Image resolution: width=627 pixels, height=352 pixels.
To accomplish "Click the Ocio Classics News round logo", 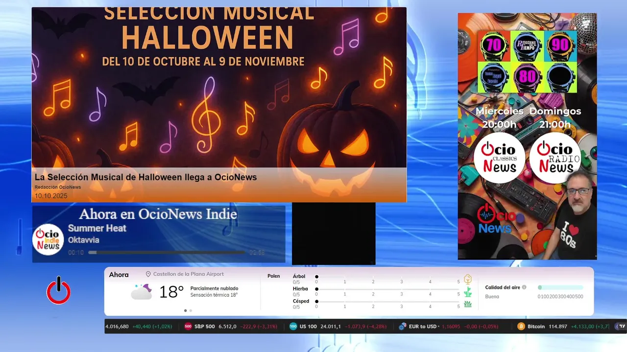I will click(499, 157).
